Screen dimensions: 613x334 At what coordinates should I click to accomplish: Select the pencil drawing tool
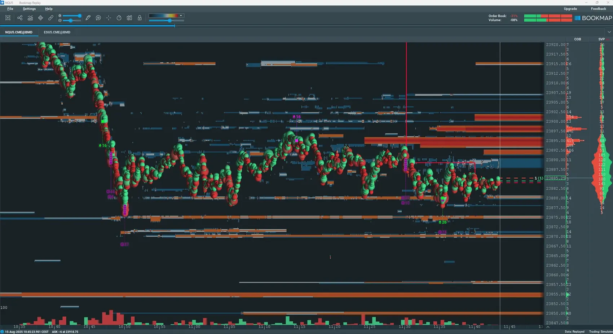[88, 18]
